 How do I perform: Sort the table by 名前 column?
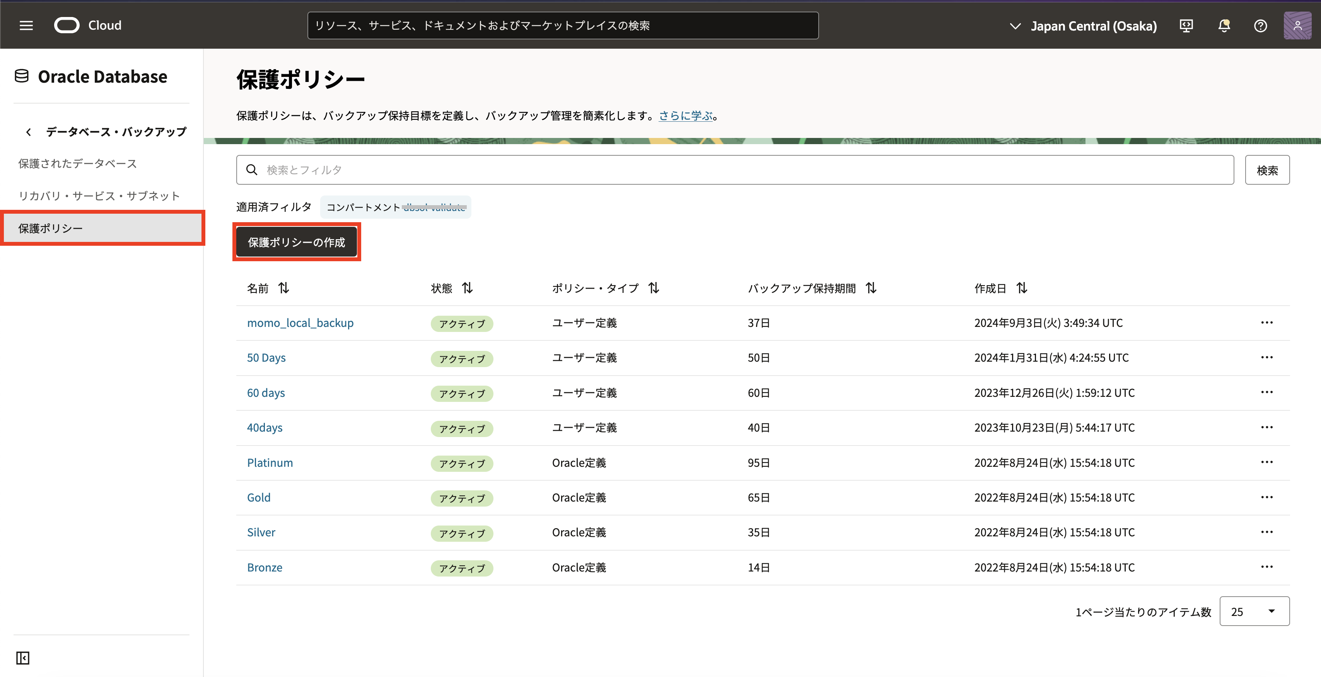(x=283, y=288)
